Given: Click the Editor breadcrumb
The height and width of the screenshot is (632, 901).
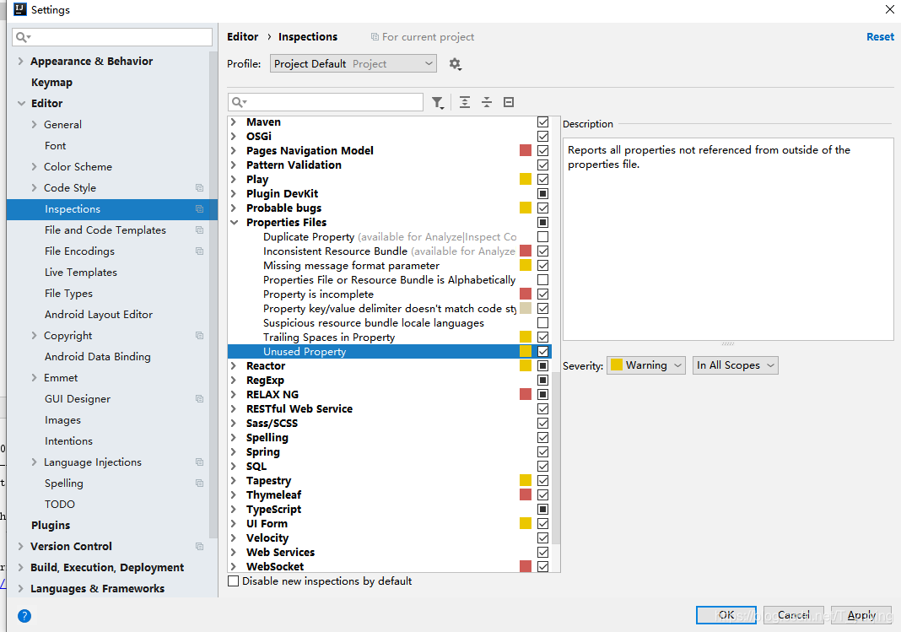Looking at the screenshot, I should 242,37.
